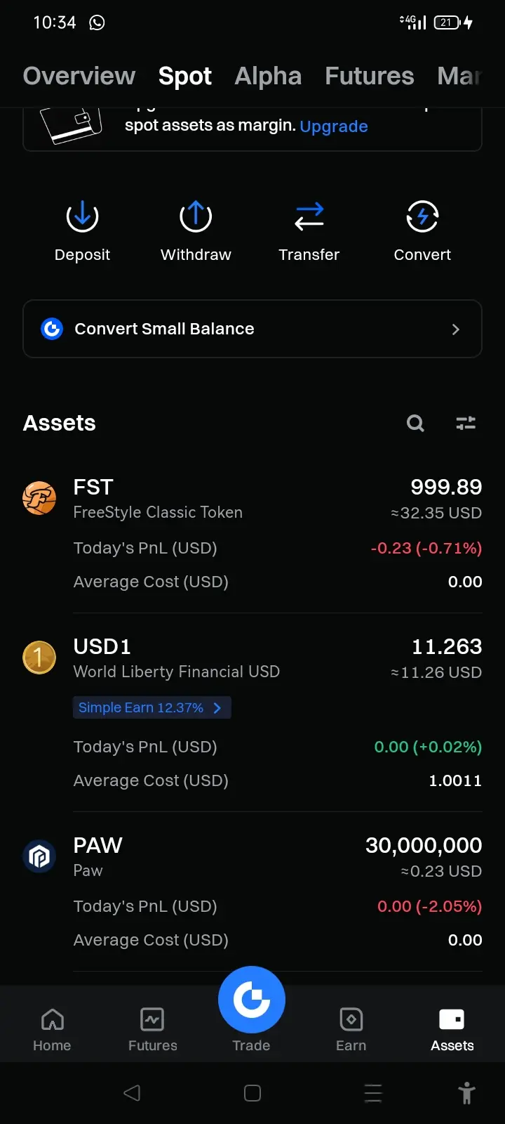Image resolution: width=505 pixels, height=1124 pixels.
Task: Search assets with the magnifier icon
Action: click(x=415, y=423)
